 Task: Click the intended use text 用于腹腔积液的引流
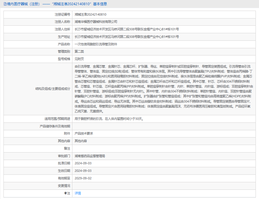click(x=109, y=119)
